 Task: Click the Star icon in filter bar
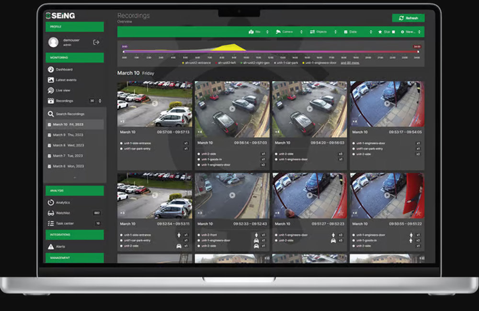pos(380,32)
